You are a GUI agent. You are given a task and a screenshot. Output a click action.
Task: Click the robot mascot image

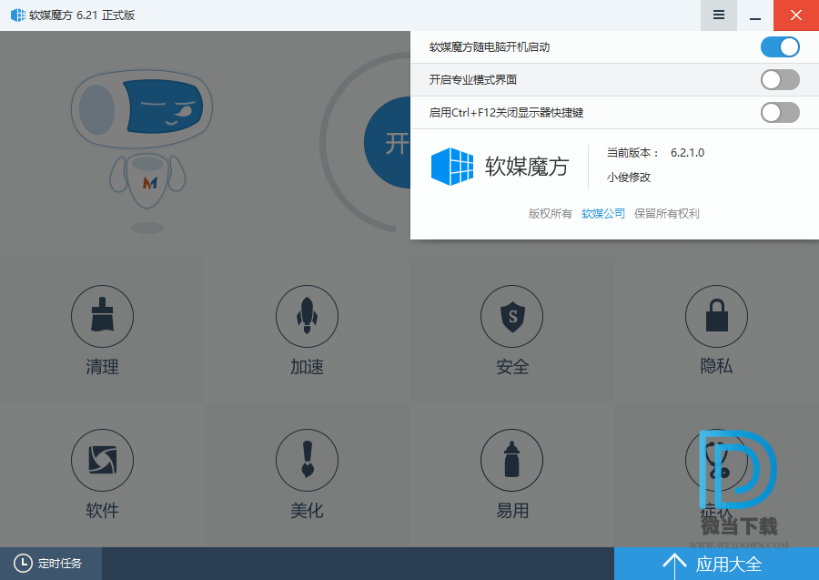[x=142, y=149]
